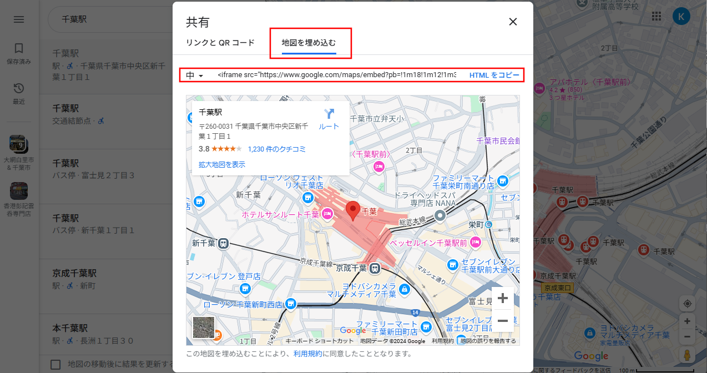Switch to the 地図を埋め込む tab
Screen dimensions: 707x373
(309, 42)
